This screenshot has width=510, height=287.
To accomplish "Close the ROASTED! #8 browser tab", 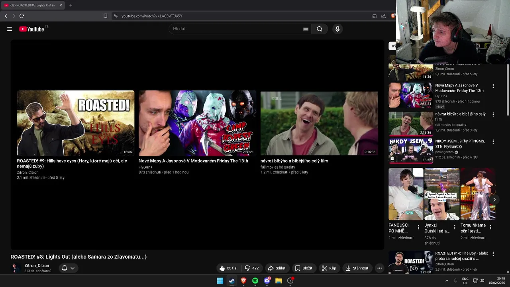I will pos(61,5).
